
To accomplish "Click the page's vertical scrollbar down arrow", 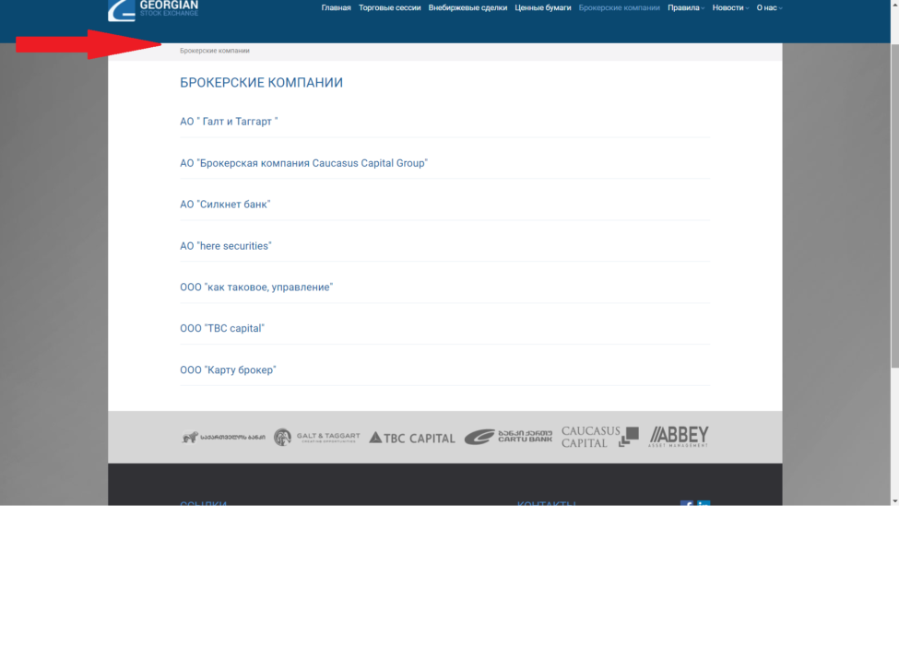I will 894,500.
